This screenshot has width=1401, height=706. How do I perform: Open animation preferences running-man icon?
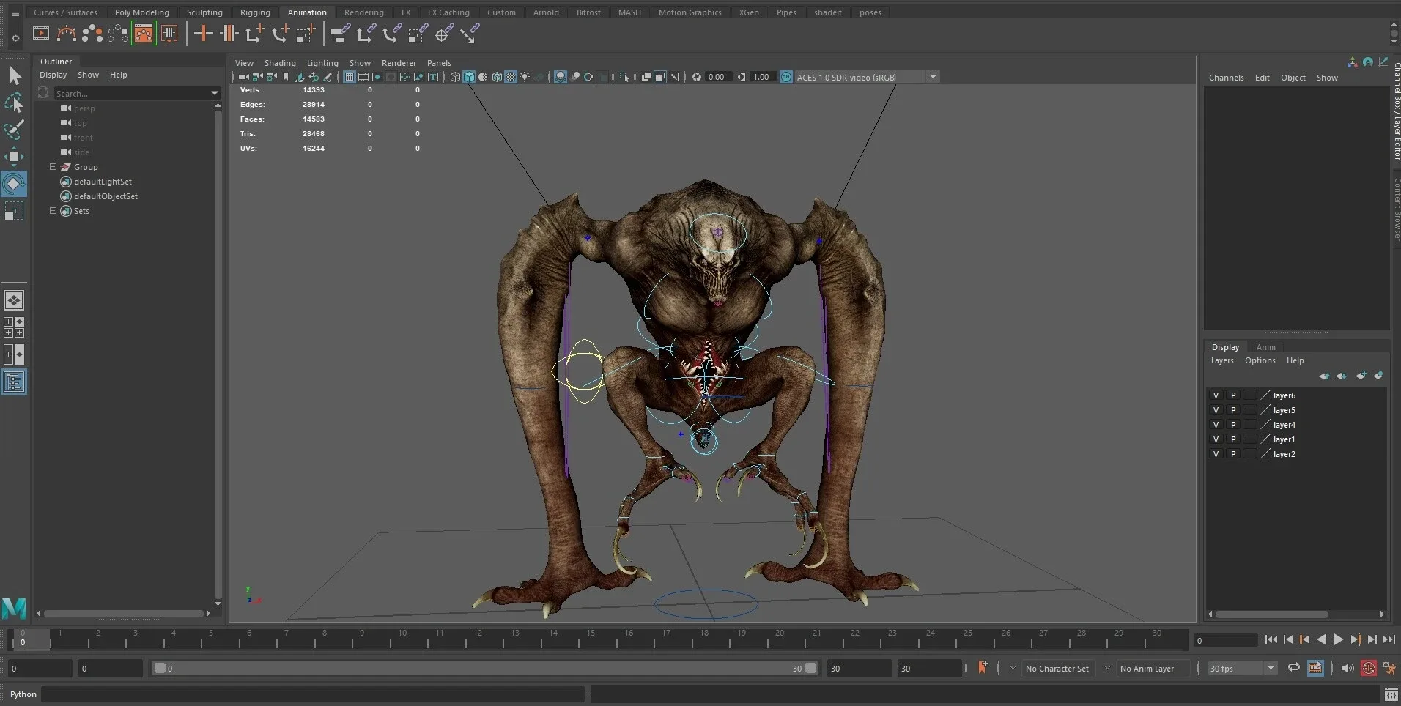(1389, 668)
